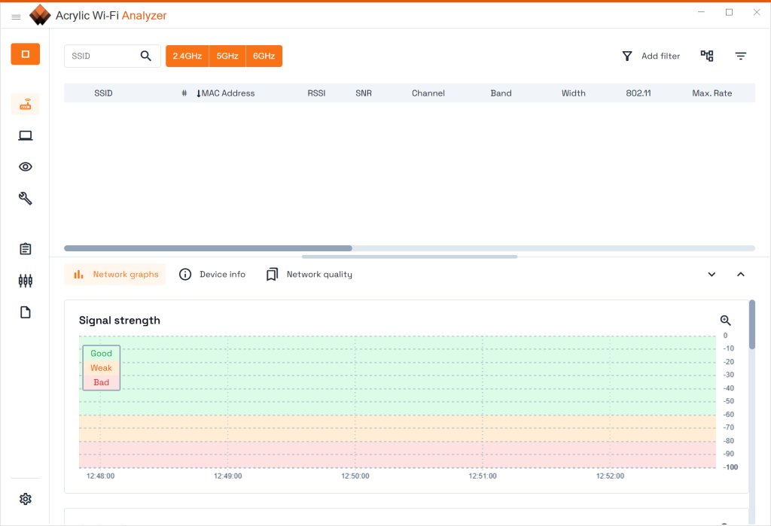Click the panel splitter handle
The width and height of the screenshot is (771, 526).
410,257
